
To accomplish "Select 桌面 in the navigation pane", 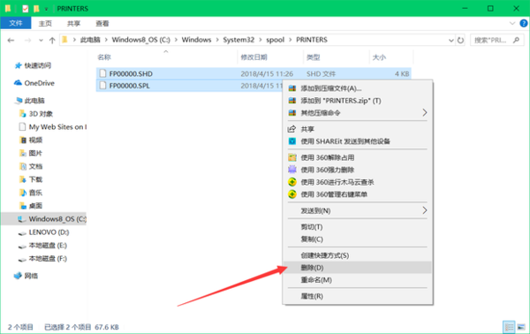I will [x=35, y=206].
